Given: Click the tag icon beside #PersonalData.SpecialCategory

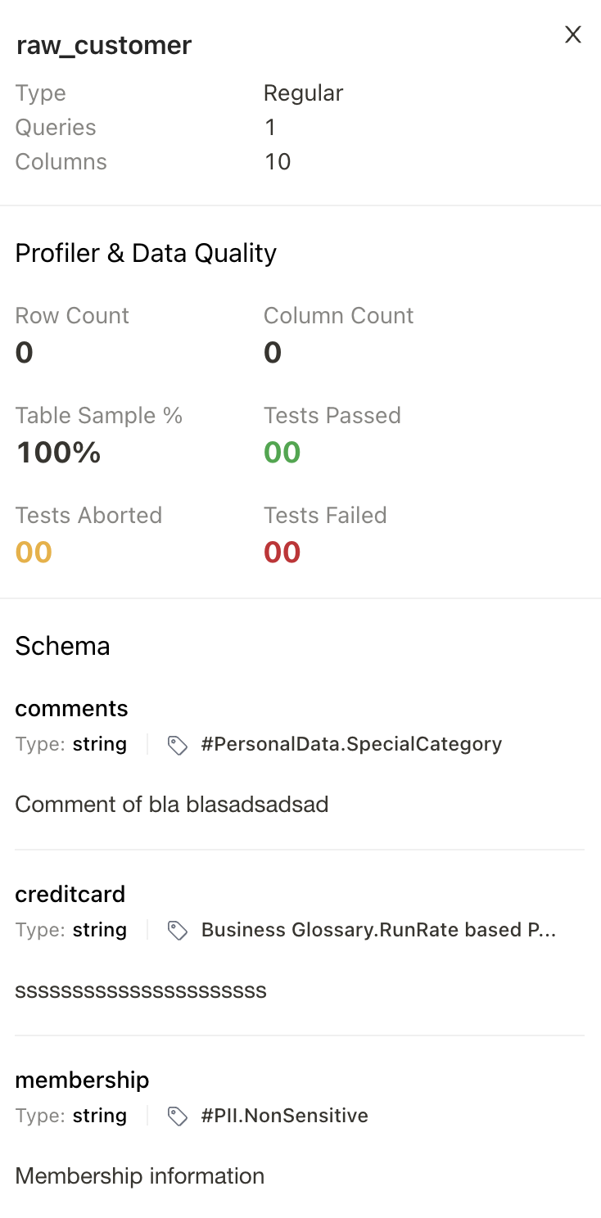Looking at the screenshot, I should pos(178,745).
